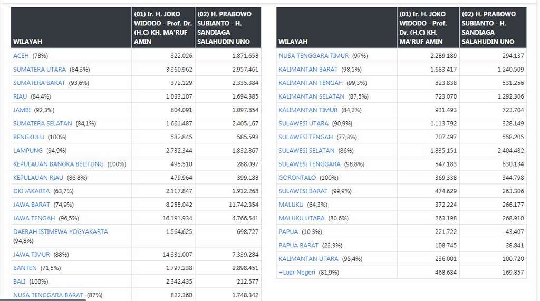
Task: Open SUMATERA BARAT results
Action: tap(39, 83)
